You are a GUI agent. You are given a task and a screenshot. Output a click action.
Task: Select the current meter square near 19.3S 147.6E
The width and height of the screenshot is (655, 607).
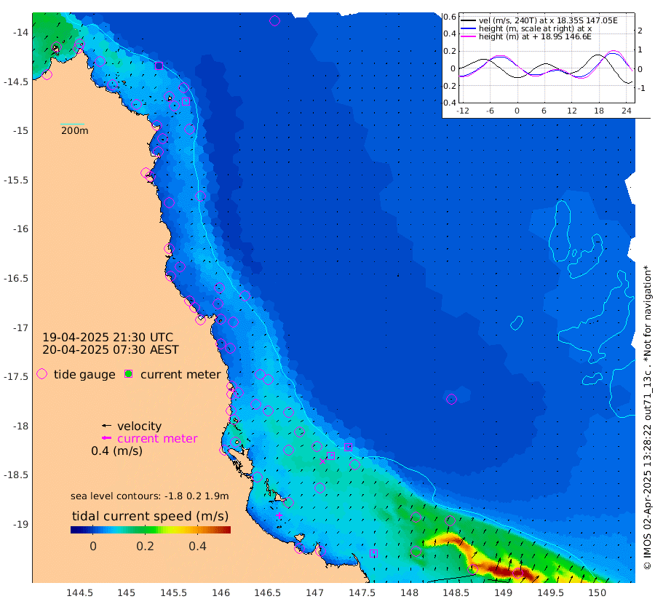point(373,554)
